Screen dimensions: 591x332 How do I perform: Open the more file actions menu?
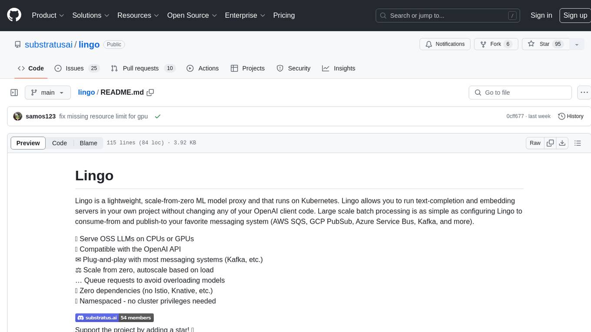tap(584, 93)
